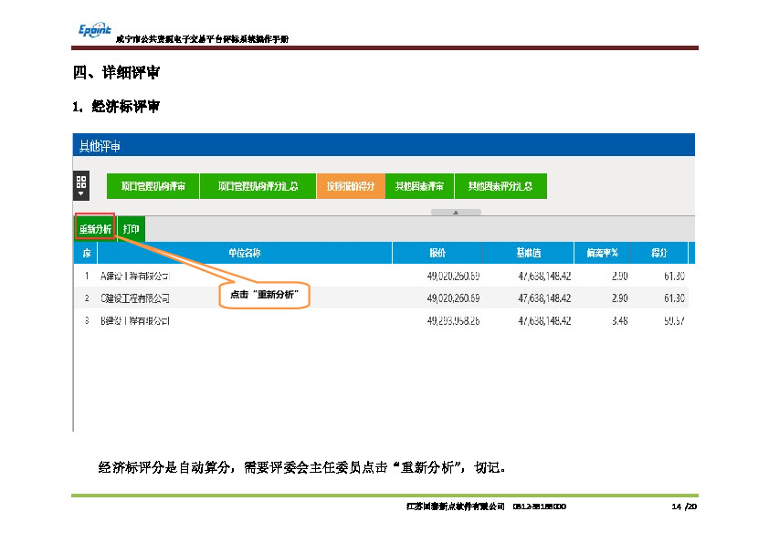
Task: Sort by the 单位名称 column header
Action: click(245, 253)
